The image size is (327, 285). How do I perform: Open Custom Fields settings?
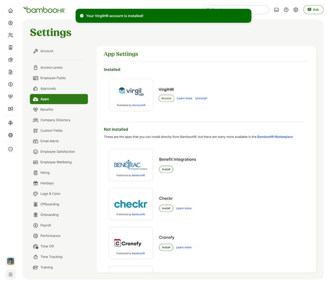[x=59, y=131]
